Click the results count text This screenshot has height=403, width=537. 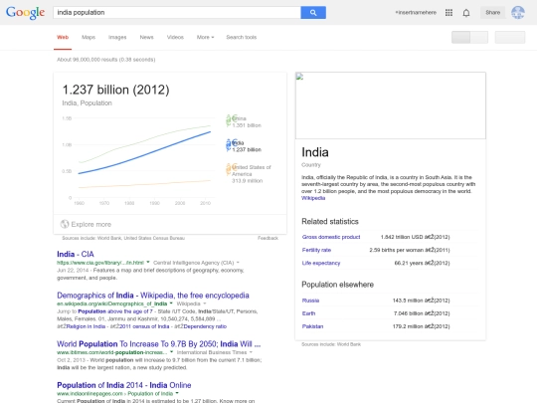(x=105, y=60)
